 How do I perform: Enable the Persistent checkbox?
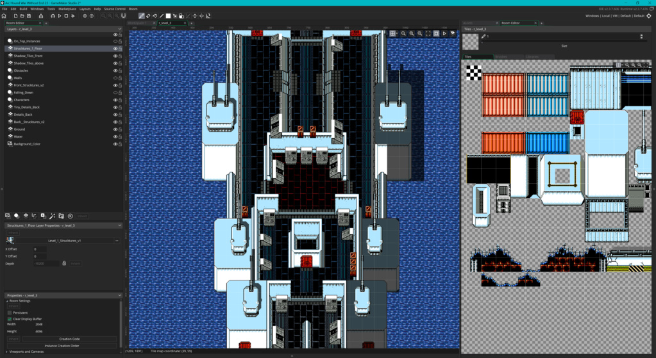coord(10,313)
